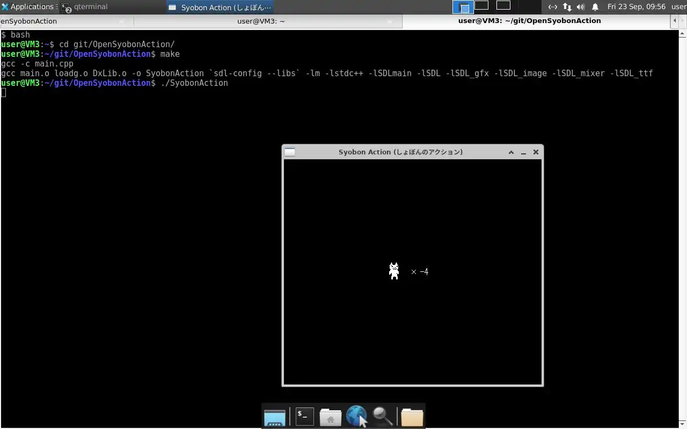Click the cd git/OpenSyobonAction/ command line

(88, 45)
